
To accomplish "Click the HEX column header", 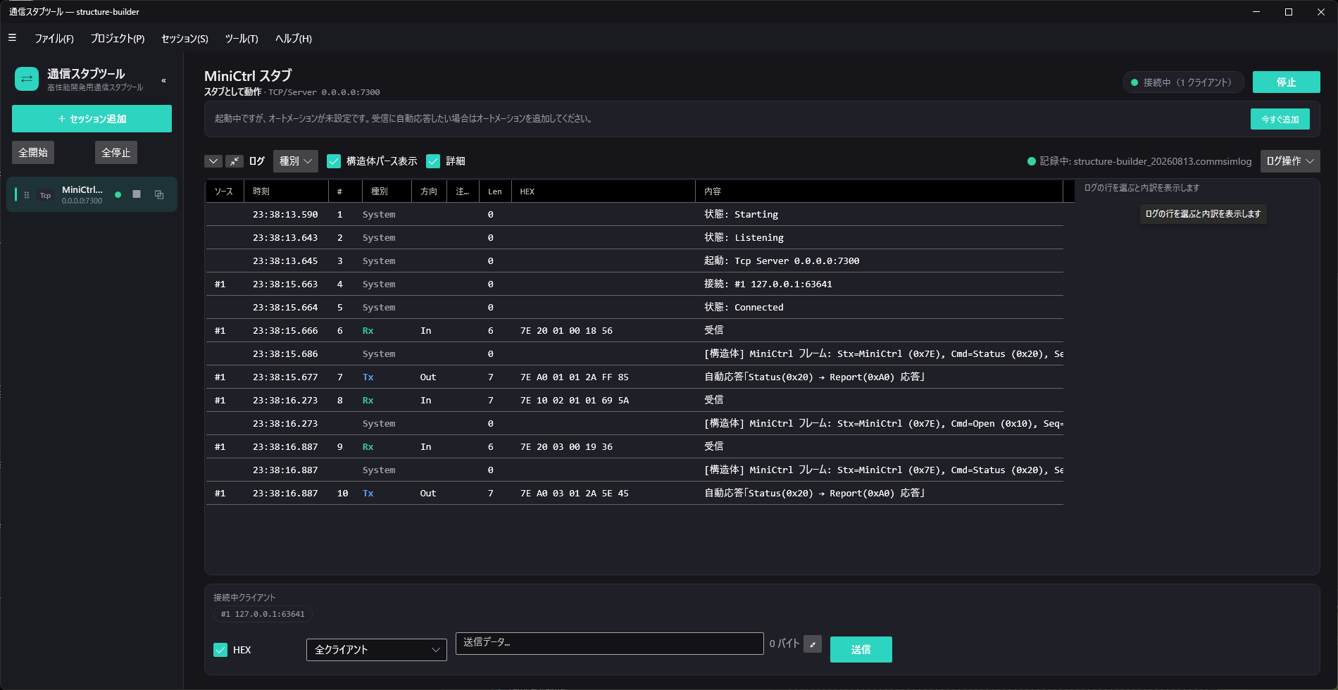I will 603,192.
